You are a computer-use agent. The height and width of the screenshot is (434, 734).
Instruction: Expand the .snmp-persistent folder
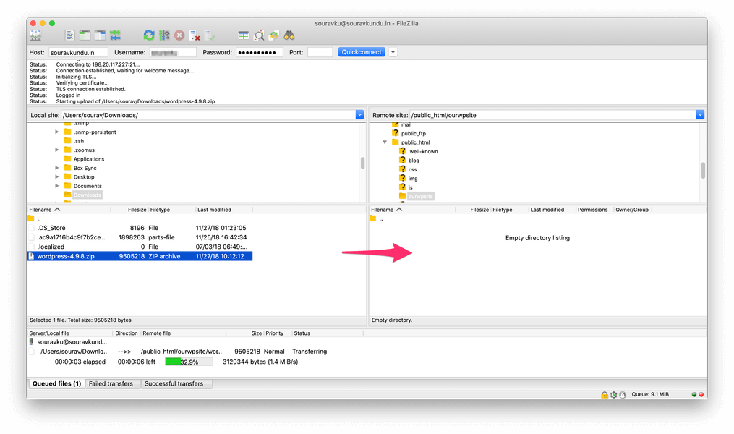click(57, 132)
